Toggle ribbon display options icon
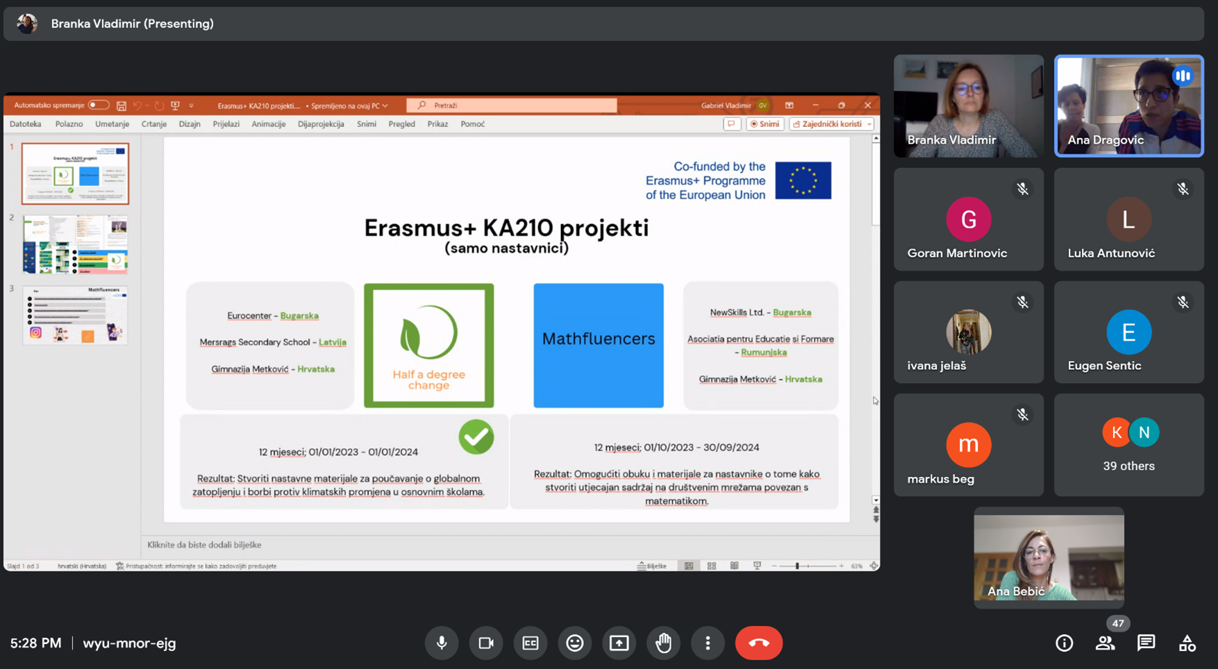This screenshot has height=669, width=1218. (790, 105)
